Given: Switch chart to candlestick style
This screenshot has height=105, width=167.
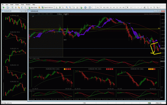Looking at the screenshot, I should [x=60, y=7].
